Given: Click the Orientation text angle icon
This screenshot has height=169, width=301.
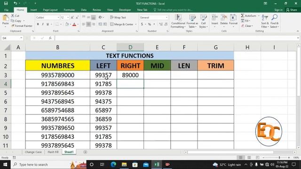Looking at the screenshot, I should 100,17.
